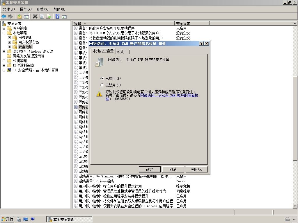
Task: Select 安全选项 in the tree
Action: tap(26, 47)
